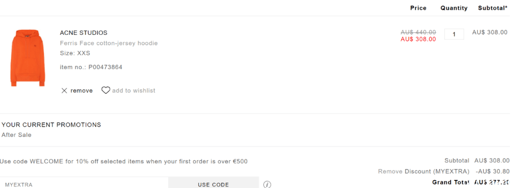Image resolution: width=516 pixels, height=188 pixels.
Task: Select 'add to wishlist' text link
Action: pos(134,90)
